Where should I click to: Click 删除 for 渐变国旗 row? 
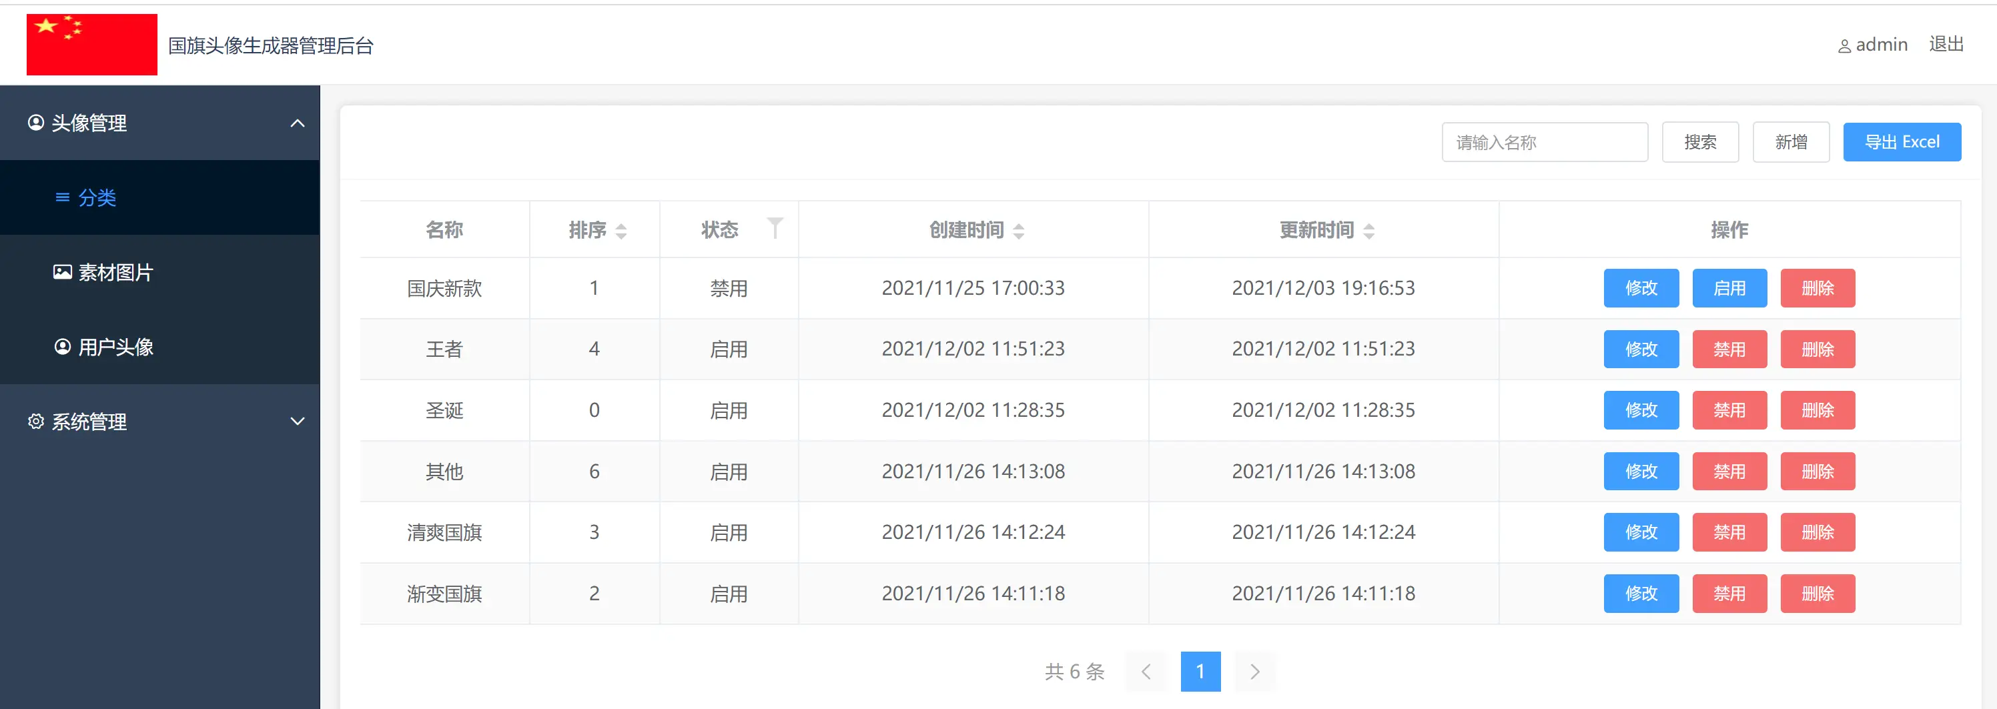point(1818,594)
